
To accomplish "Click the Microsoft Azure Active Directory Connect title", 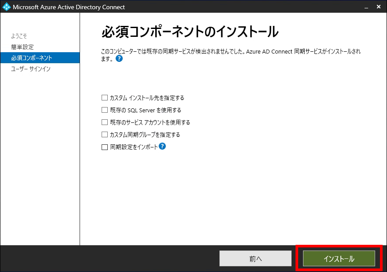I will click(x=69, y=7).
